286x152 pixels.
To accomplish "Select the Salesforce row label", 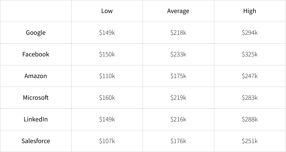I will pyautogui.click(x=36, y=141).
